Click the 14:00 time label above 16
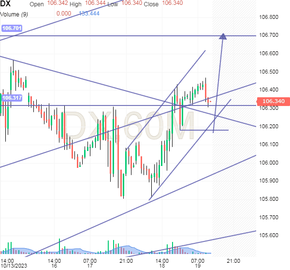 point(54,261)
